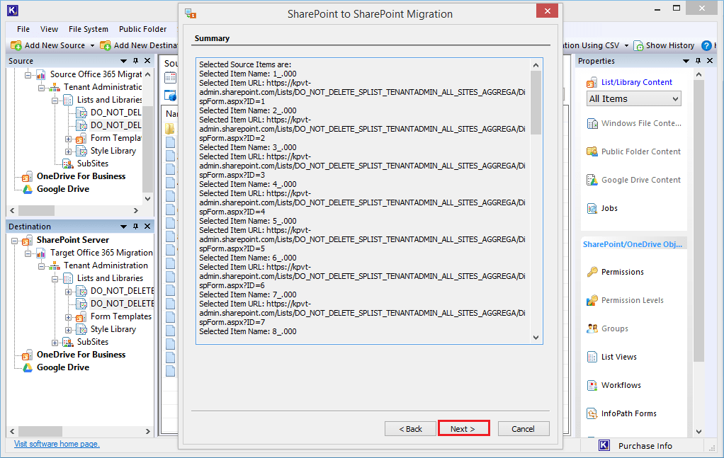Image resolution: width=724 pixels, height=458 pixels.
Task: Expand destination SubSites node
Action: click(55, 343)
